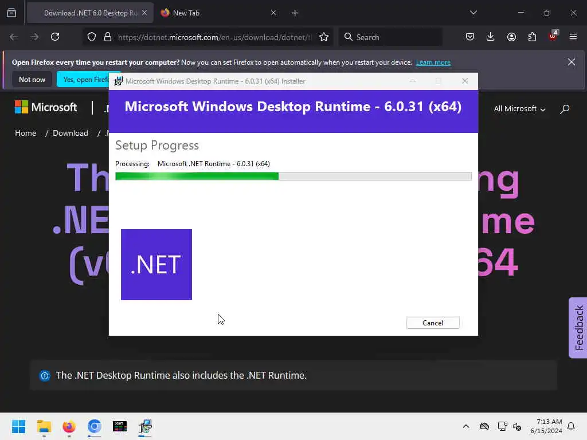Click the tracking protection shield icon
The width and height of the screenshot is (587, 440).
92,37
